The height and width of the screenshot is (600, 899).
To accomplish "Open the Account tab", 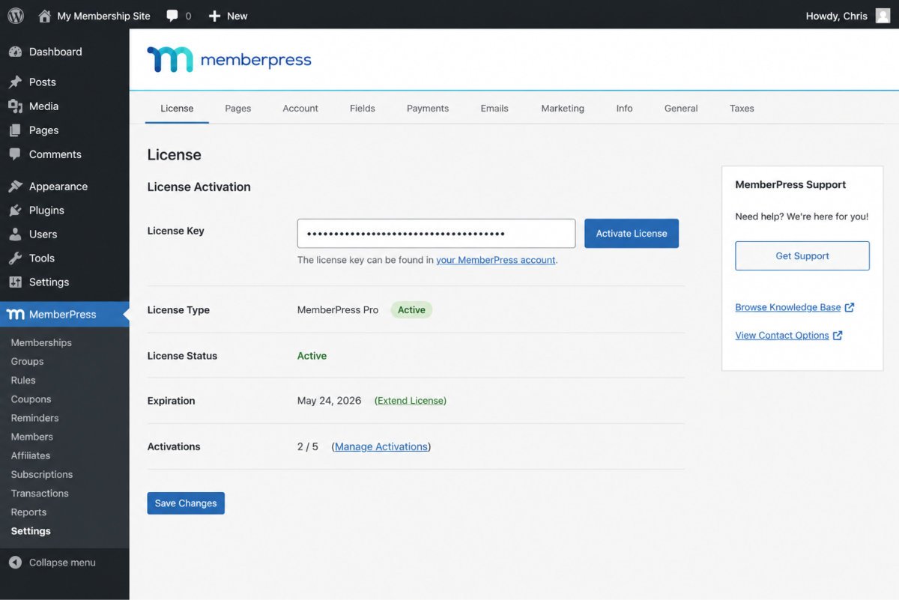I will (300, 109).
